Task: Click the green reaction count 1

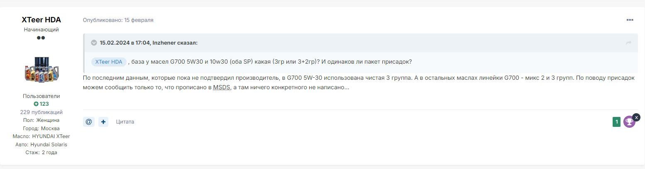Action: 616,121
